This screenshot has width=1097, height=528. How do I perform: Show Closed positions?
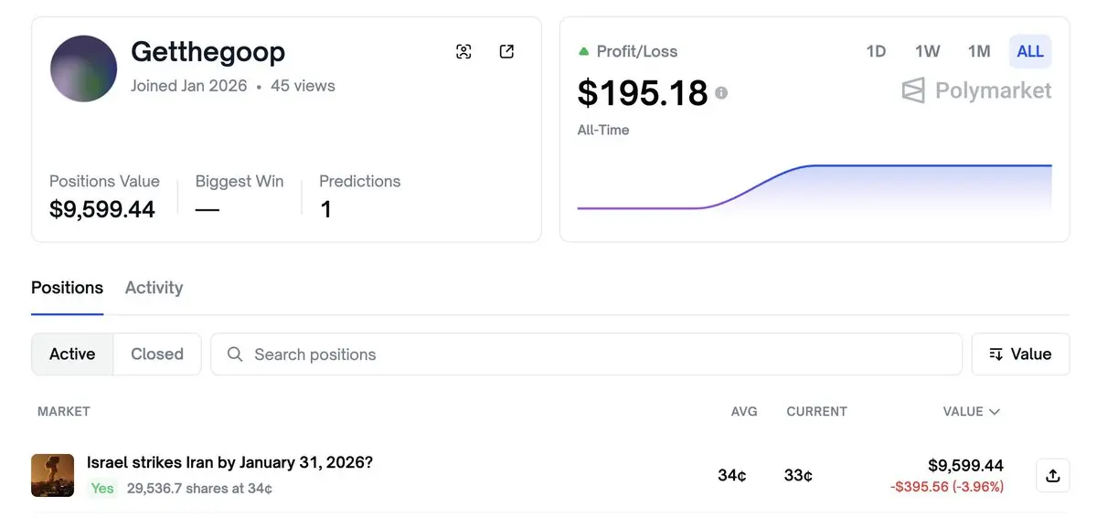click(157, 354)
